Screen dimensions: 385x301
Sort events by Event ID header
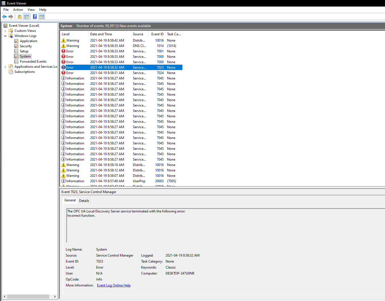coord(157,34)
